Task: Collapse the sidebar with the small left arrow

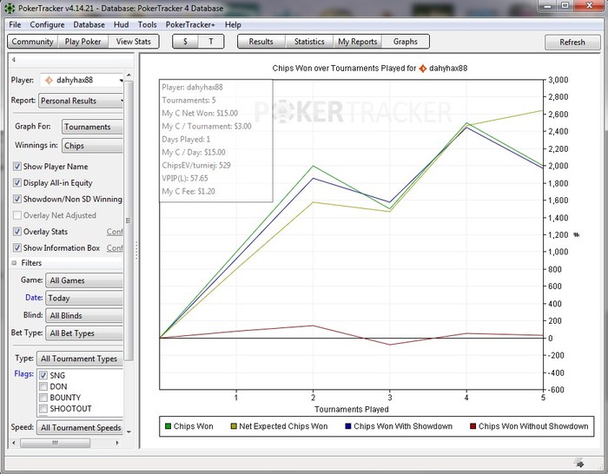Action: point(14,60)
